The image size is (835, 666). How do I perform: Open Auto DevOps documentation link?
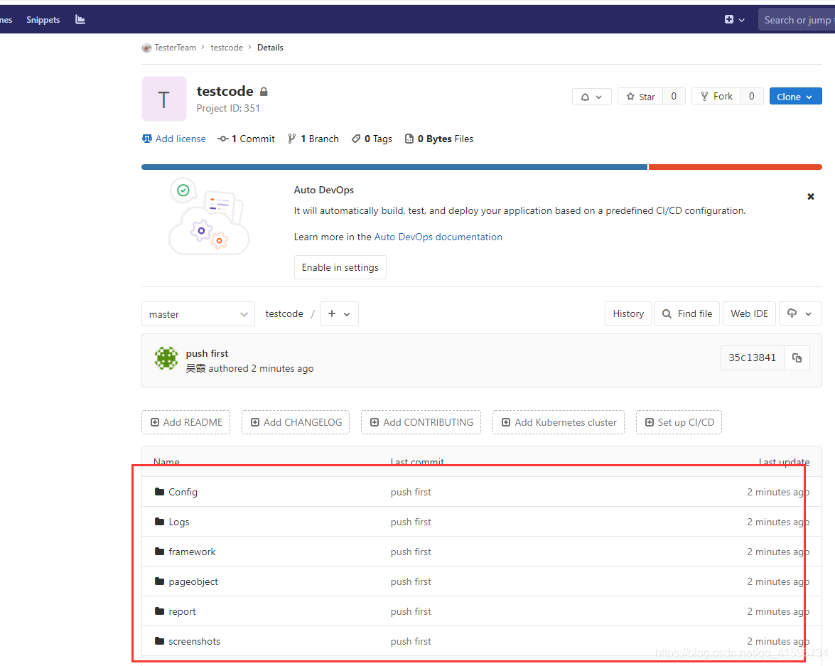tap(438, 237)
